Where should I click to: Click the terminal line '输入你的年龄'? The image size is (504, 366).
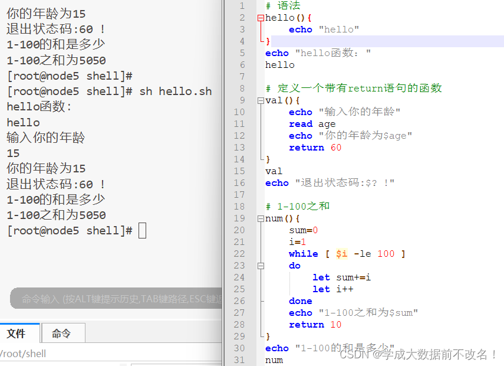pyautogui.click(x=45, y=138)
